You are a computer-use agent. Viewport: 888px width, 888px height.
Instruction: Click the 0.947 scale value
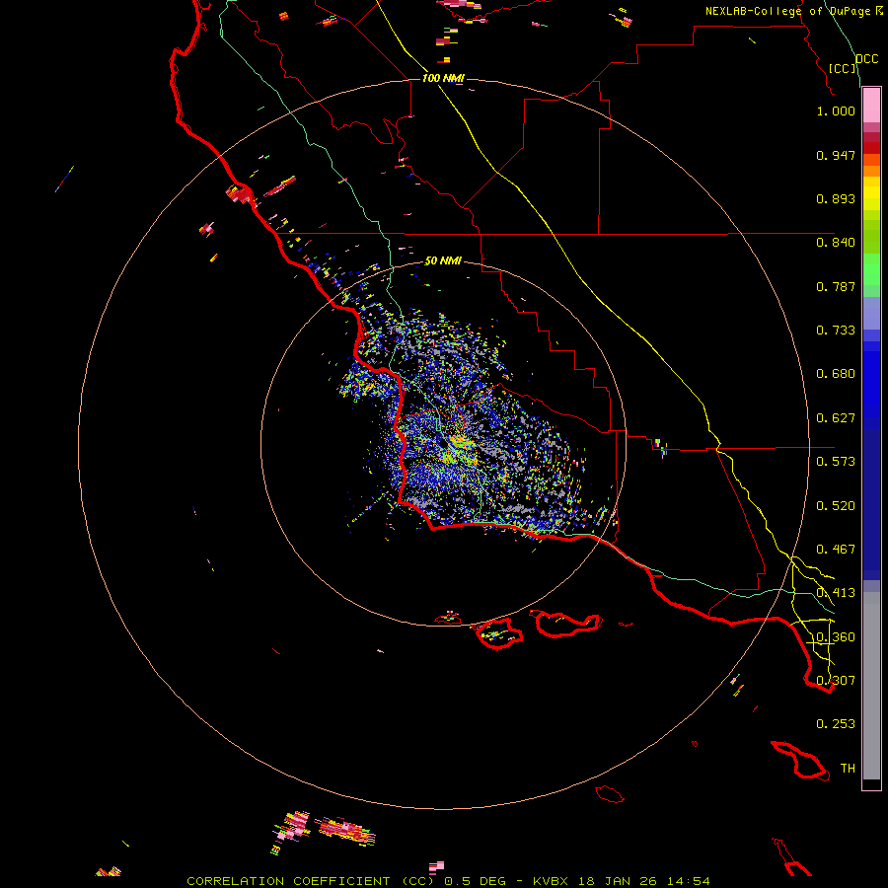pos(836,155)
